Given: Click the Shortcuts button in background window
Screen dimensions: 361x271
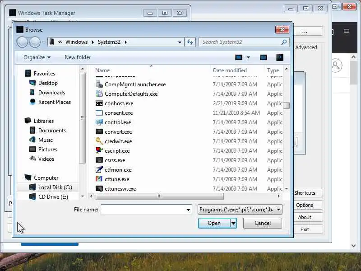Looking at the screenshot, I should pyautogui.click(x=308, y=193).
